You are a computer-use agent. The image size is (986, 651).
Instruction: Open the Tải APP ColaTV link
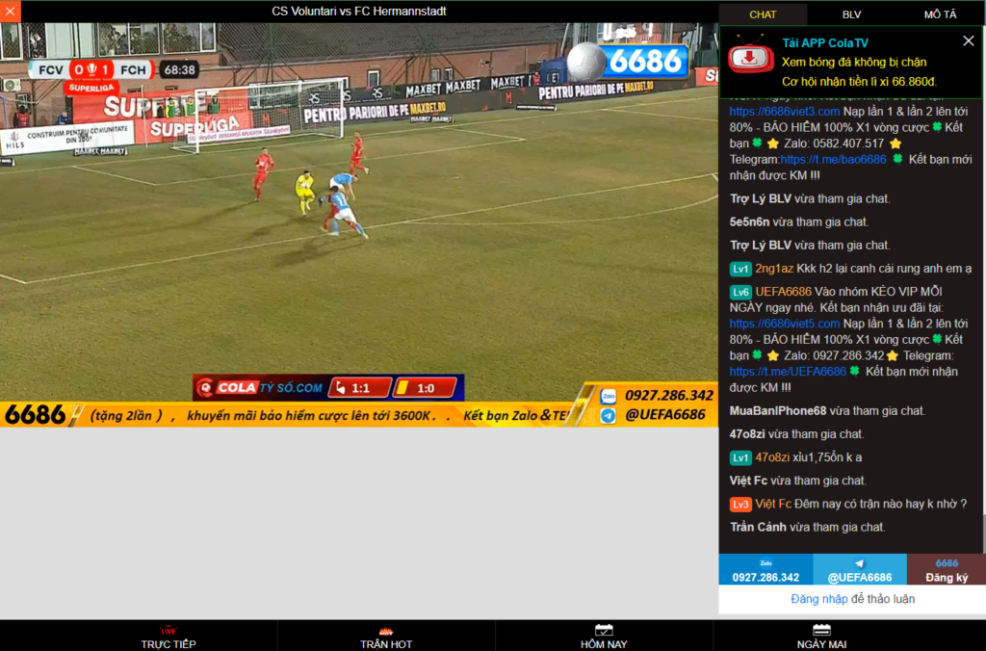click(825, 42)
